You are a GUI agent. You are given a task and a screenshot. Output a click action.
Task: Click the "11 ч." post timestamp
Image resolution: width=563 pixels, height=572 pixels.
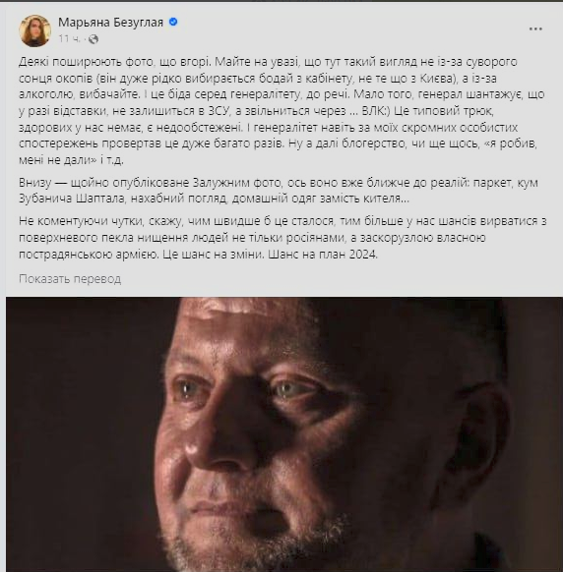pos(69,38)
